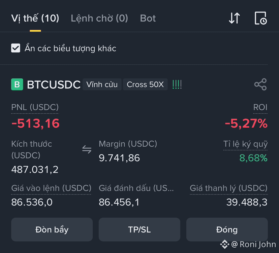Click the PNL (USDC) label

tap(35, 107)
